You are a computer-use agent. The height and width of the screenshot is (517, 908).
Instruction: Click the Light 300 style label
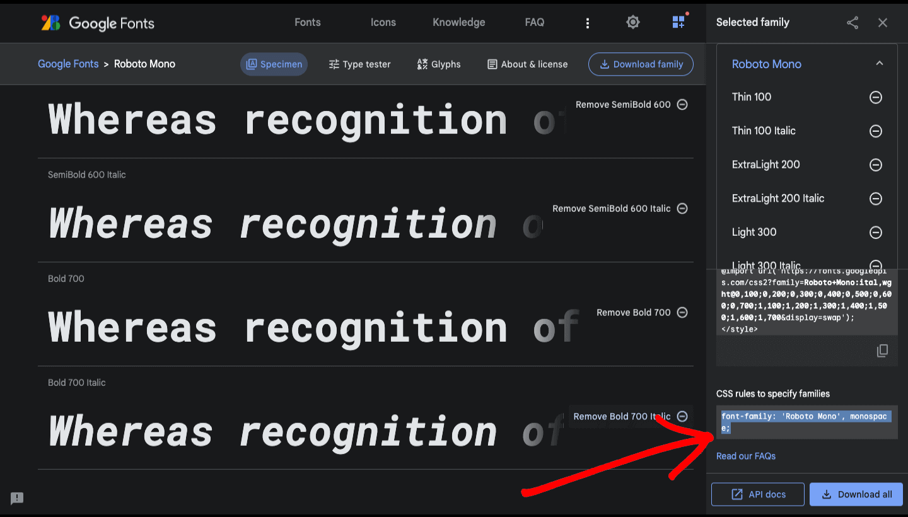754,233
